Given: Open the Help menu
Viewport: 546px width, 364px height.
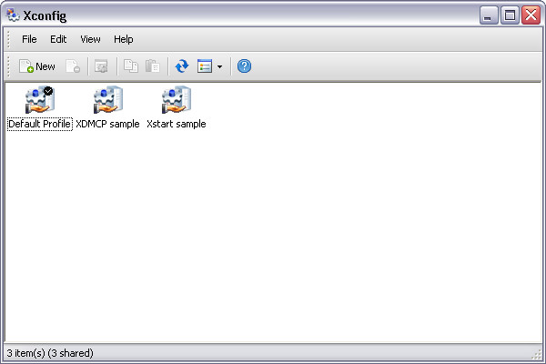Looking at the screenshot, I should pos(124,39).
